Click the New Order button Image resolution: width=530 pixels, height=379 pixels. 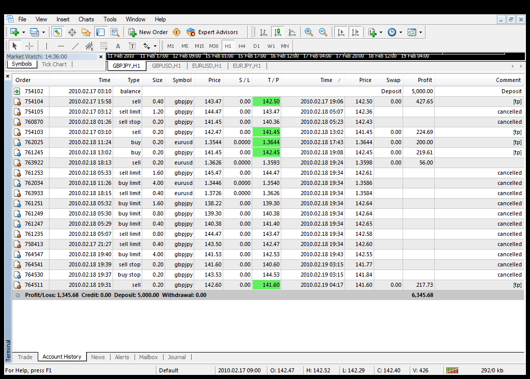pos(148,32)
